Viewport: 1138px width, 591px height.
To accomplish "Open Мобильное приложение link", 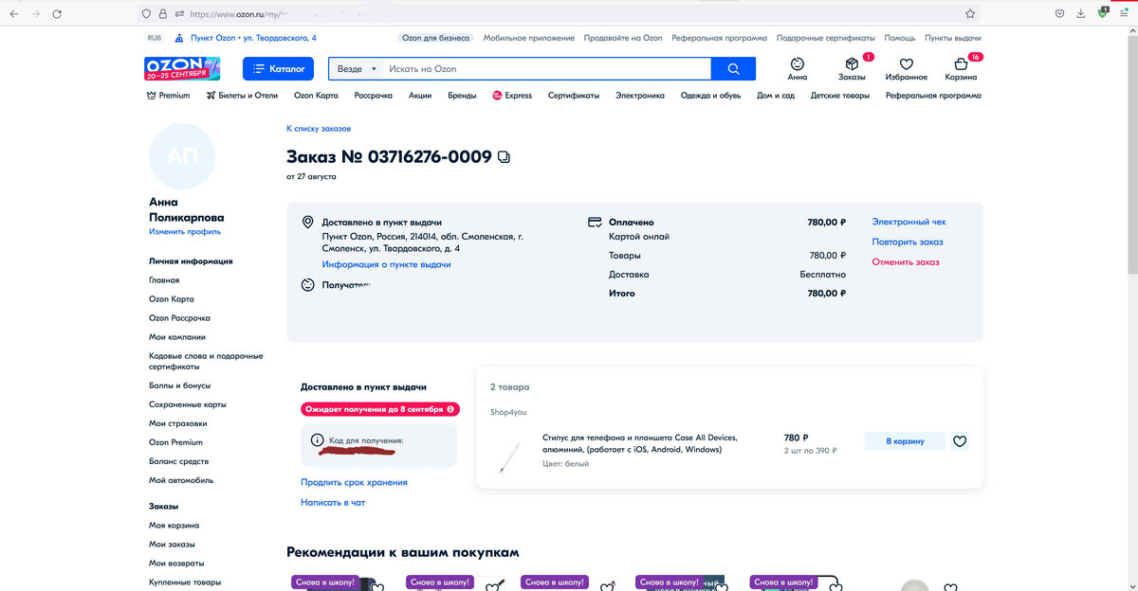I will pos(528,38).
